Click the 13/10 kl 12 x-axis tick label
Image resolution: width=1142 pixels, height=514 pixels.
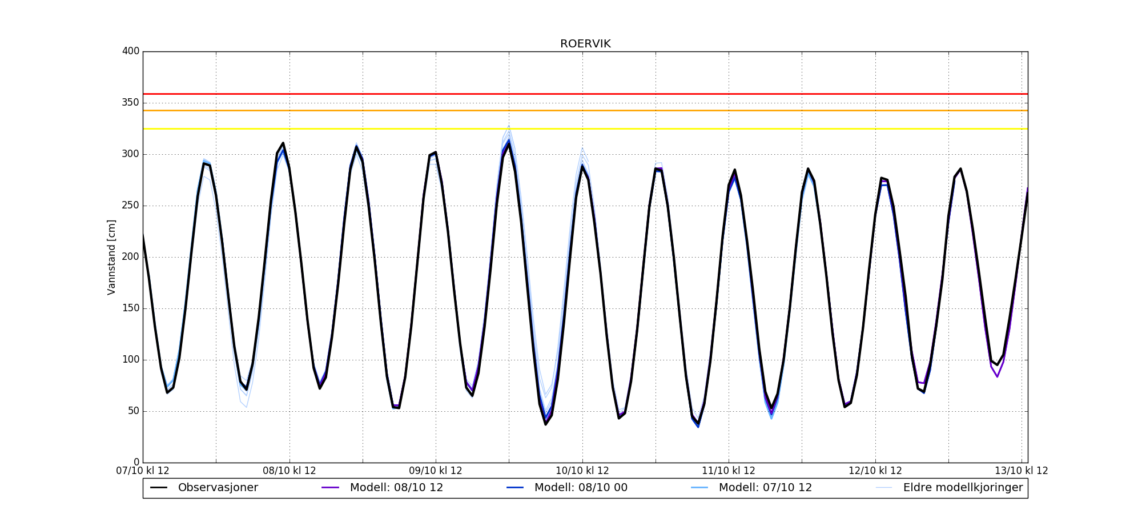[x=1021, y=471]
